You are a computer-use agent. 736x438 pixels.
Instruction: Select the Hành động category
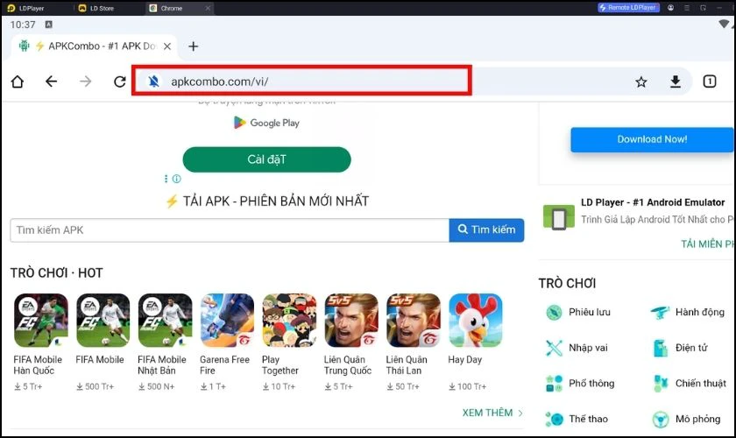pyautogui.click(x=688, y=312)
